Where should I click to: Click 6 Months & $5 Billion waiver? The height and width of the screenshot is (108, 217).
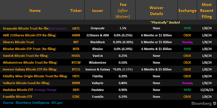(x=157, y=69)
